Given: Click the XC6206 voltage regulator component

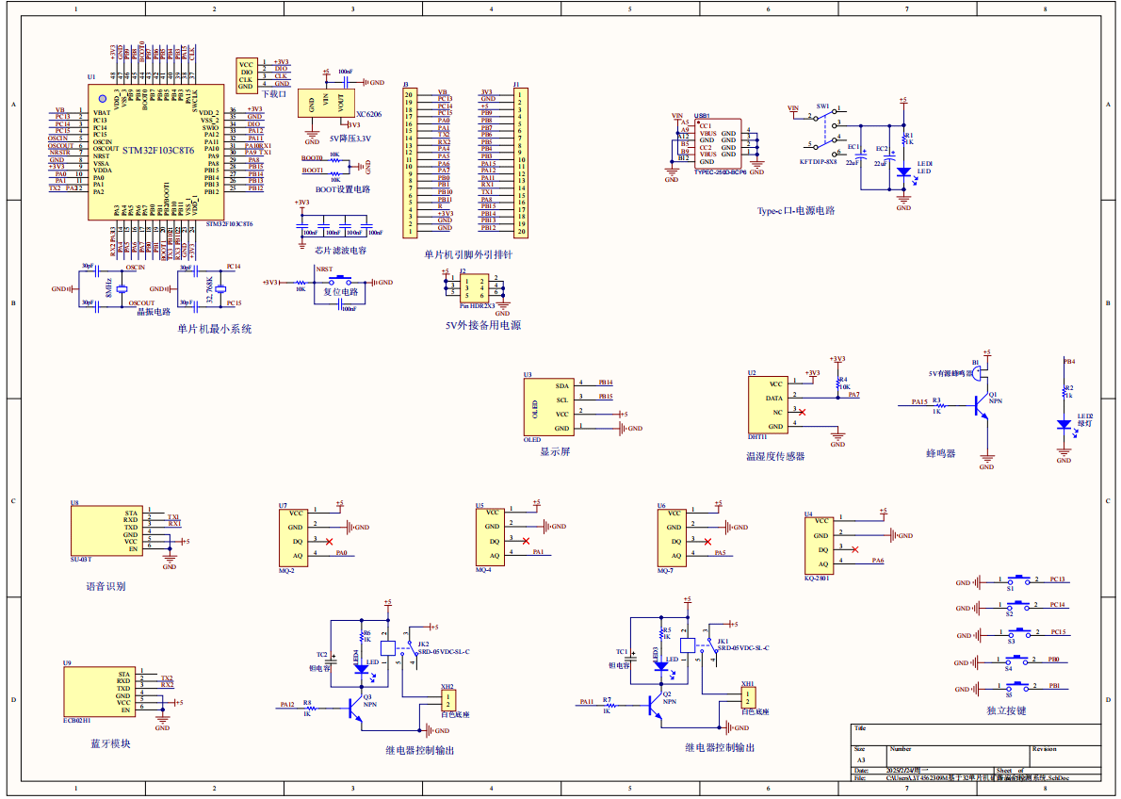Looking at the screenshot, I should [x=327, y=104].
